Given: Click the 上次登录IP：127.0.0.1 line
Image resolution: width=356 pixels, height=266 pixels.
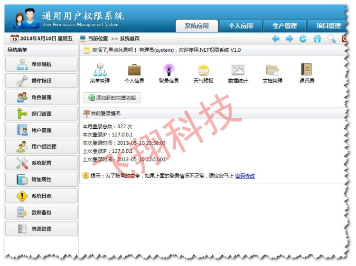Looking at the screenshot, I should pos(107,151).
